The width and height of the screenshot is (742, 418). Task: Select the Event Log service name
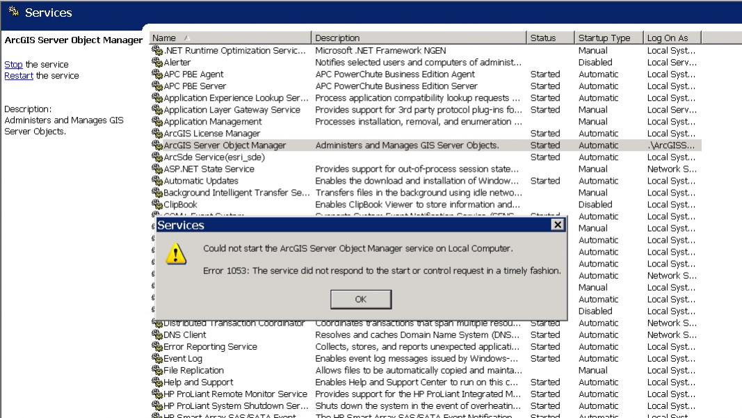[x=183, y=359]
